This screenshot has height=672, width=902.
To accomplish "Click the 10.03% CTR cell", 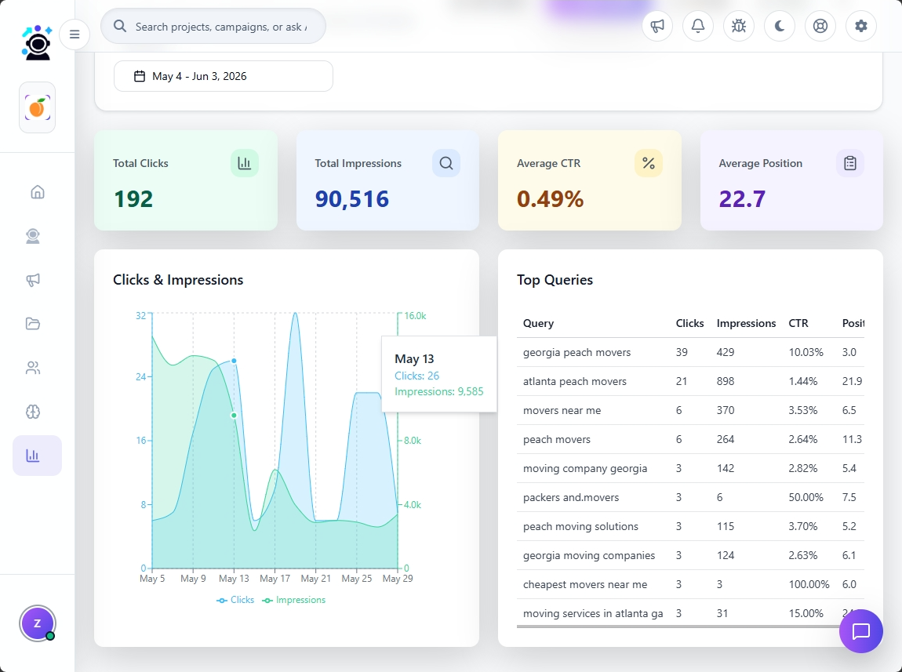I will 806,352.
